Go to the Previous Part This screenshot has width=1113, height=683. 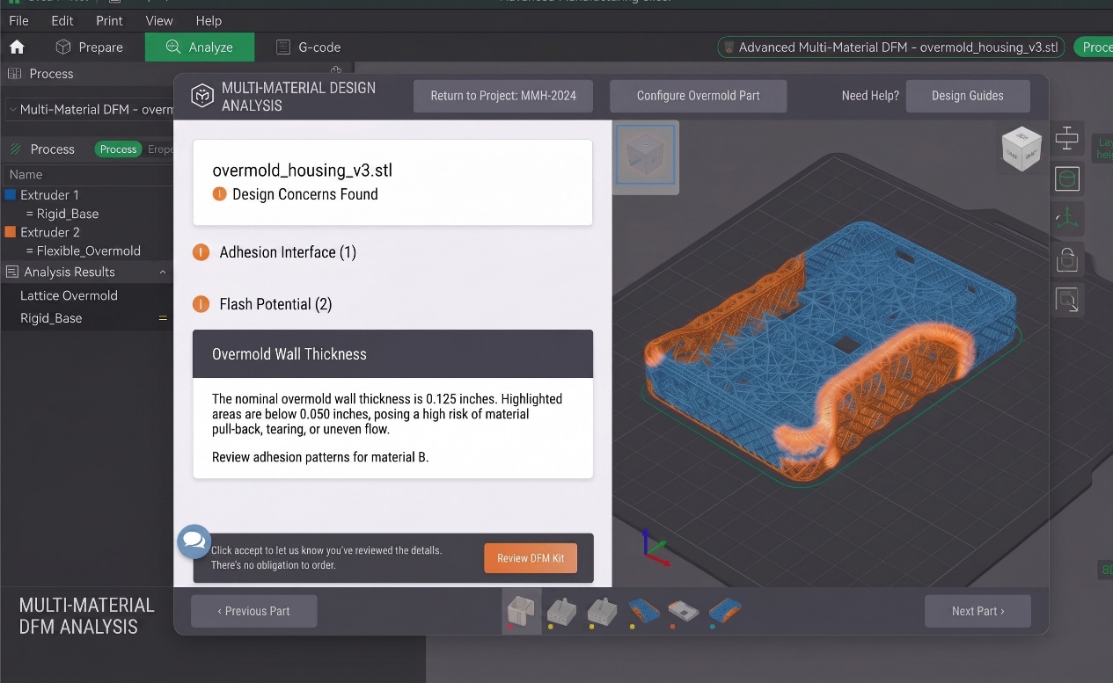tap(253, 611)
